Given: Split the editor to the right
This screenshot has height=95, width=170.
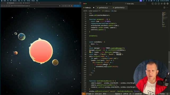Looking at the screenshot, I should click(164, 8).
